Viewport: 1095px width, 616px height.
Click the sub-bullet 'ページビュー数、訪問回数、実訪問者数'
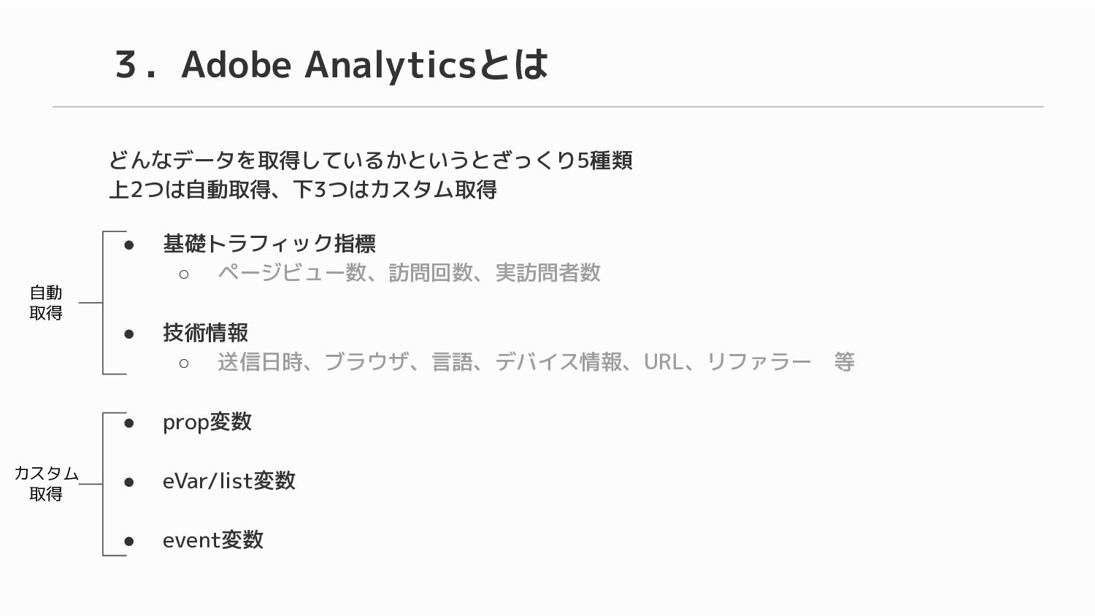click(x=409, y=273)
